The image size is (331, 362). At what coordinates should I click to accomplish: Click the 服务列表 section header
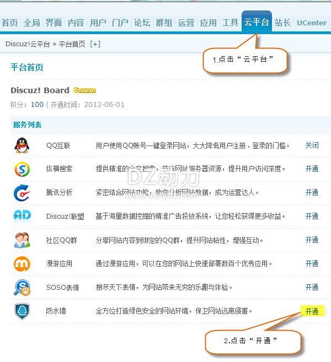click(x=27, y=125)
